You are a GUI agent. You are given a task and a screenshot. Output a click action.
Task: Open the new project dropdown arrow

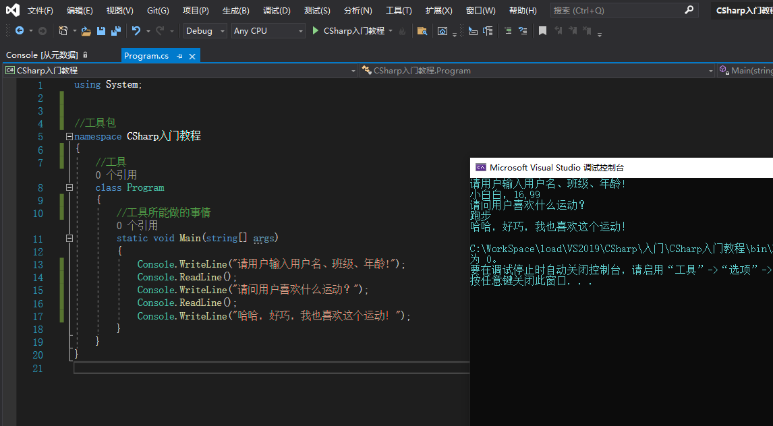(74, 31)
